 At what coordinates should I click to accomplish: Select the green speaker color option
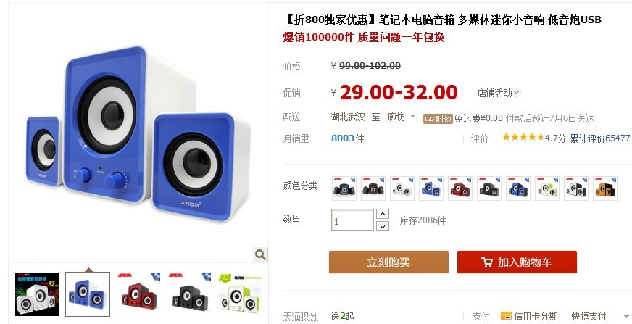click(x=547, y=188)
